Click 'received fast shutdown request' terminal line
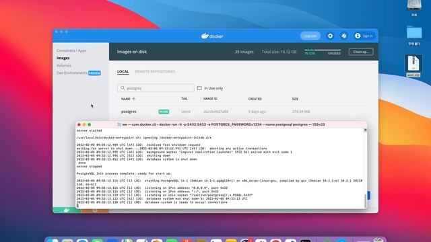The image size is (431, 242). pyautogui.click(x=139, y=145)
